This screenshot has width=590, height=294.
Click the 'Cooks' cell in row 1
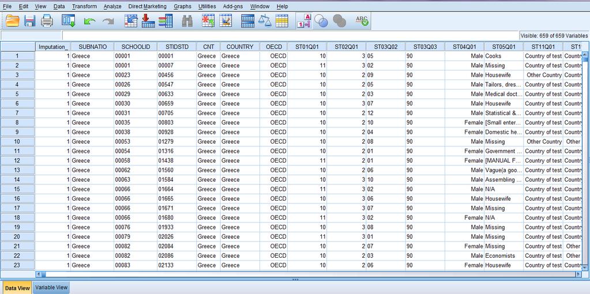tap(504, 56)
